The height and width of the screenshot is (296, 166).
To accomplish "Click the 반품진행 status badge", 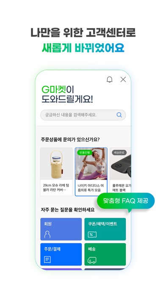I will click(x=85, y=153).
